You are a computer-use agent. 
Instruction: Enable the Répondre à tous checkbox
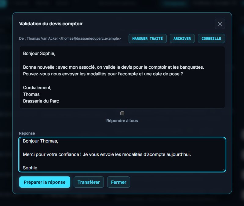point(122,113)
